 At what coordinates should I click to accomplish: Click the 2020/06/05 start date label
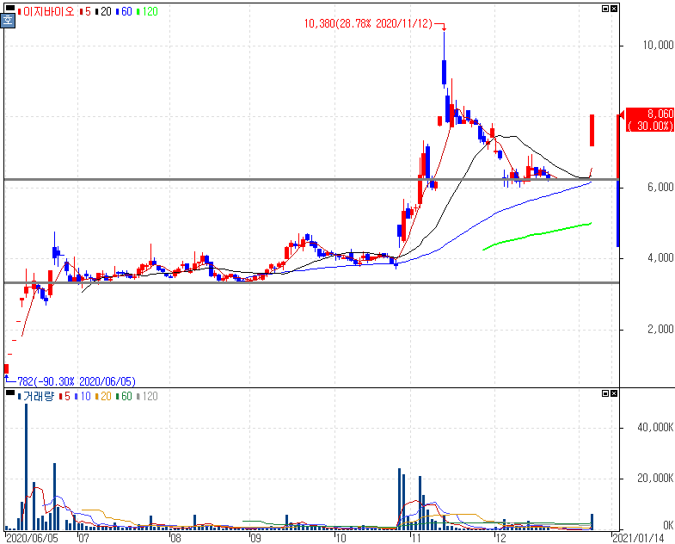tap(32, 538)
